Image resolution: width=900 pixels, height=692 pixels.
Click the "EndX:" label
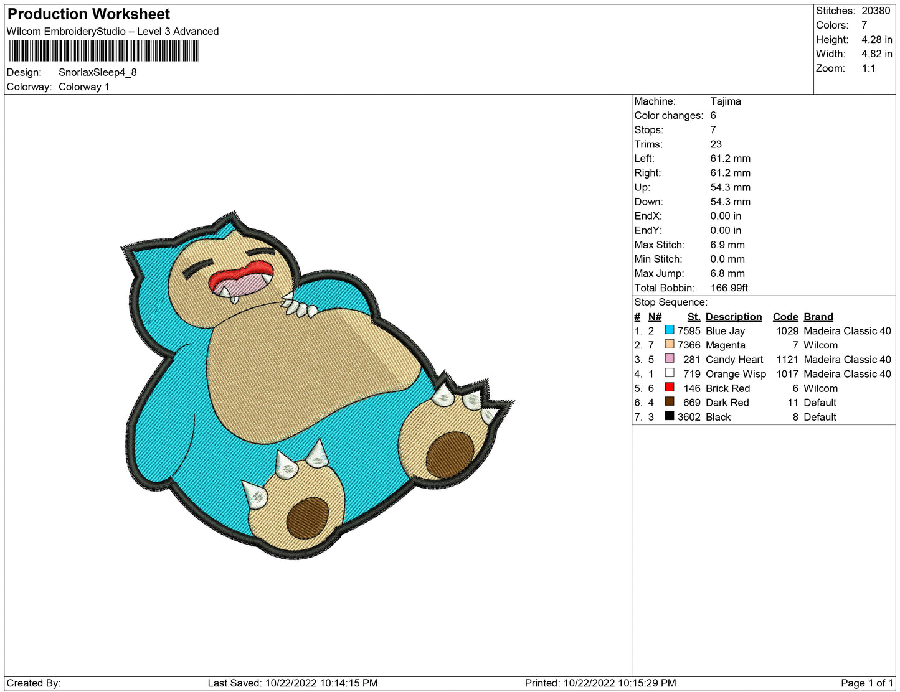click(648, 216)
